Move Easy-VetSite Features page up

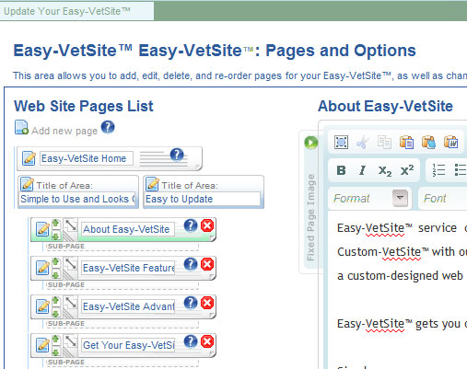tap(55, 262)
